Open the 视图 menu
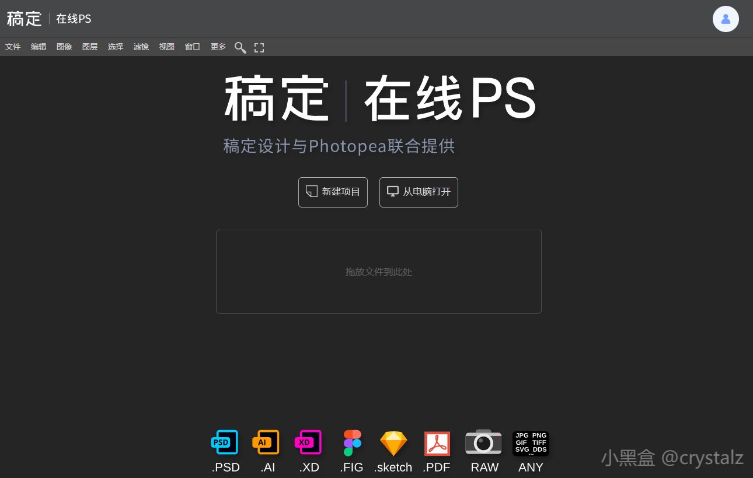The image size is (753, 478). [167, 47]
